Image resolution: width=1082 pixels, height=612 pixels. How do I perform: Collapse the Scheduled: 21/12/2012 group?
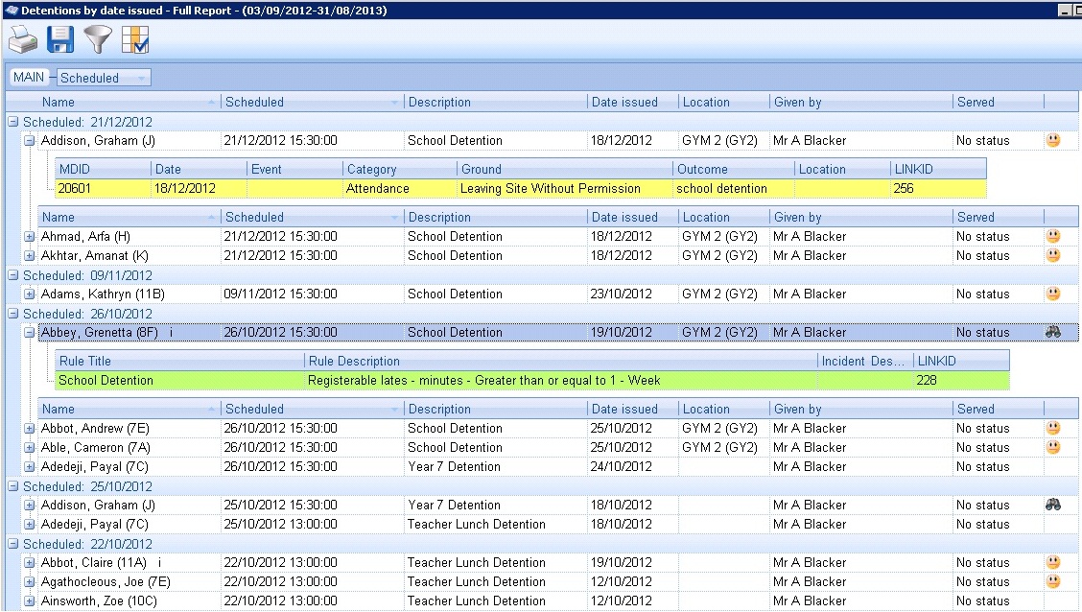13,122
